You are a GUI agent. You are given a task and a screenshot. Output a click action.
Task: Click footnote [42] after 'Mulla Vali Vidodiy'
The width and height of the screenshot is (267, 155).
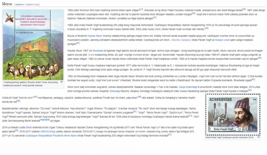[x=207, y=28]
